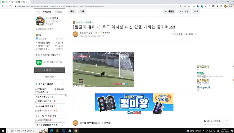
Task: Open 카페관리 cafe management link
Action: point(41,29)
